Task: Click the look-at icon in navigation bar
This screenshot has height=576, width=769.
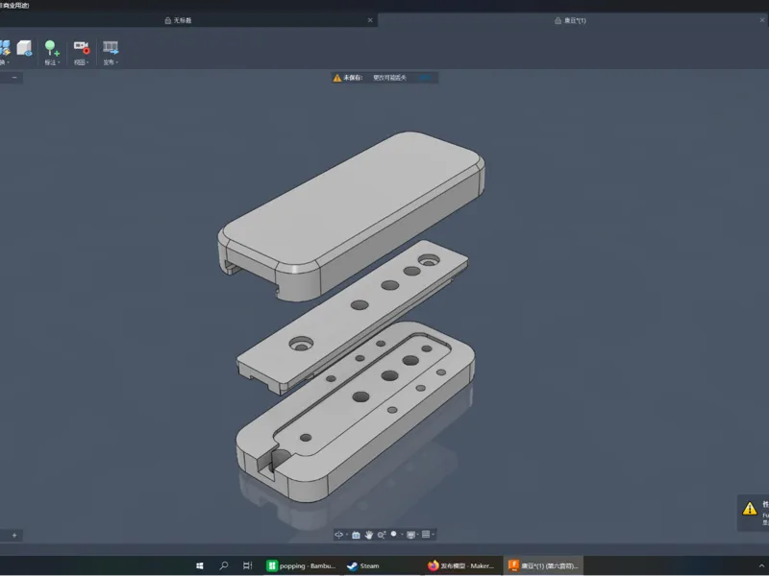Action: 356,535
